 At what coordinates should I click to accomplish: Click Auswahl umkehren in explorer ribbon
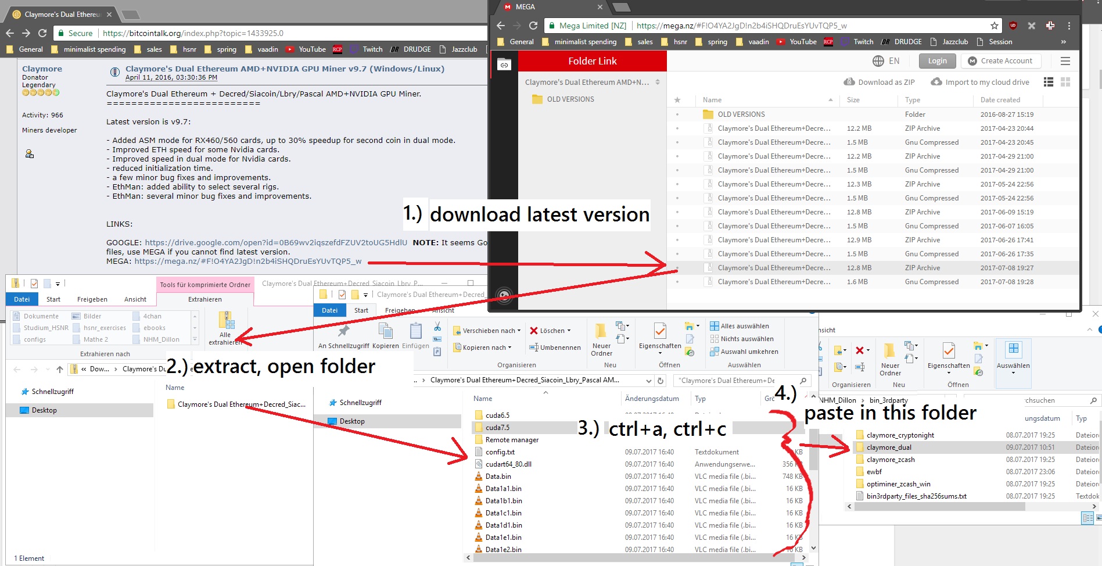pyautogui.click(x=744, y=352)
